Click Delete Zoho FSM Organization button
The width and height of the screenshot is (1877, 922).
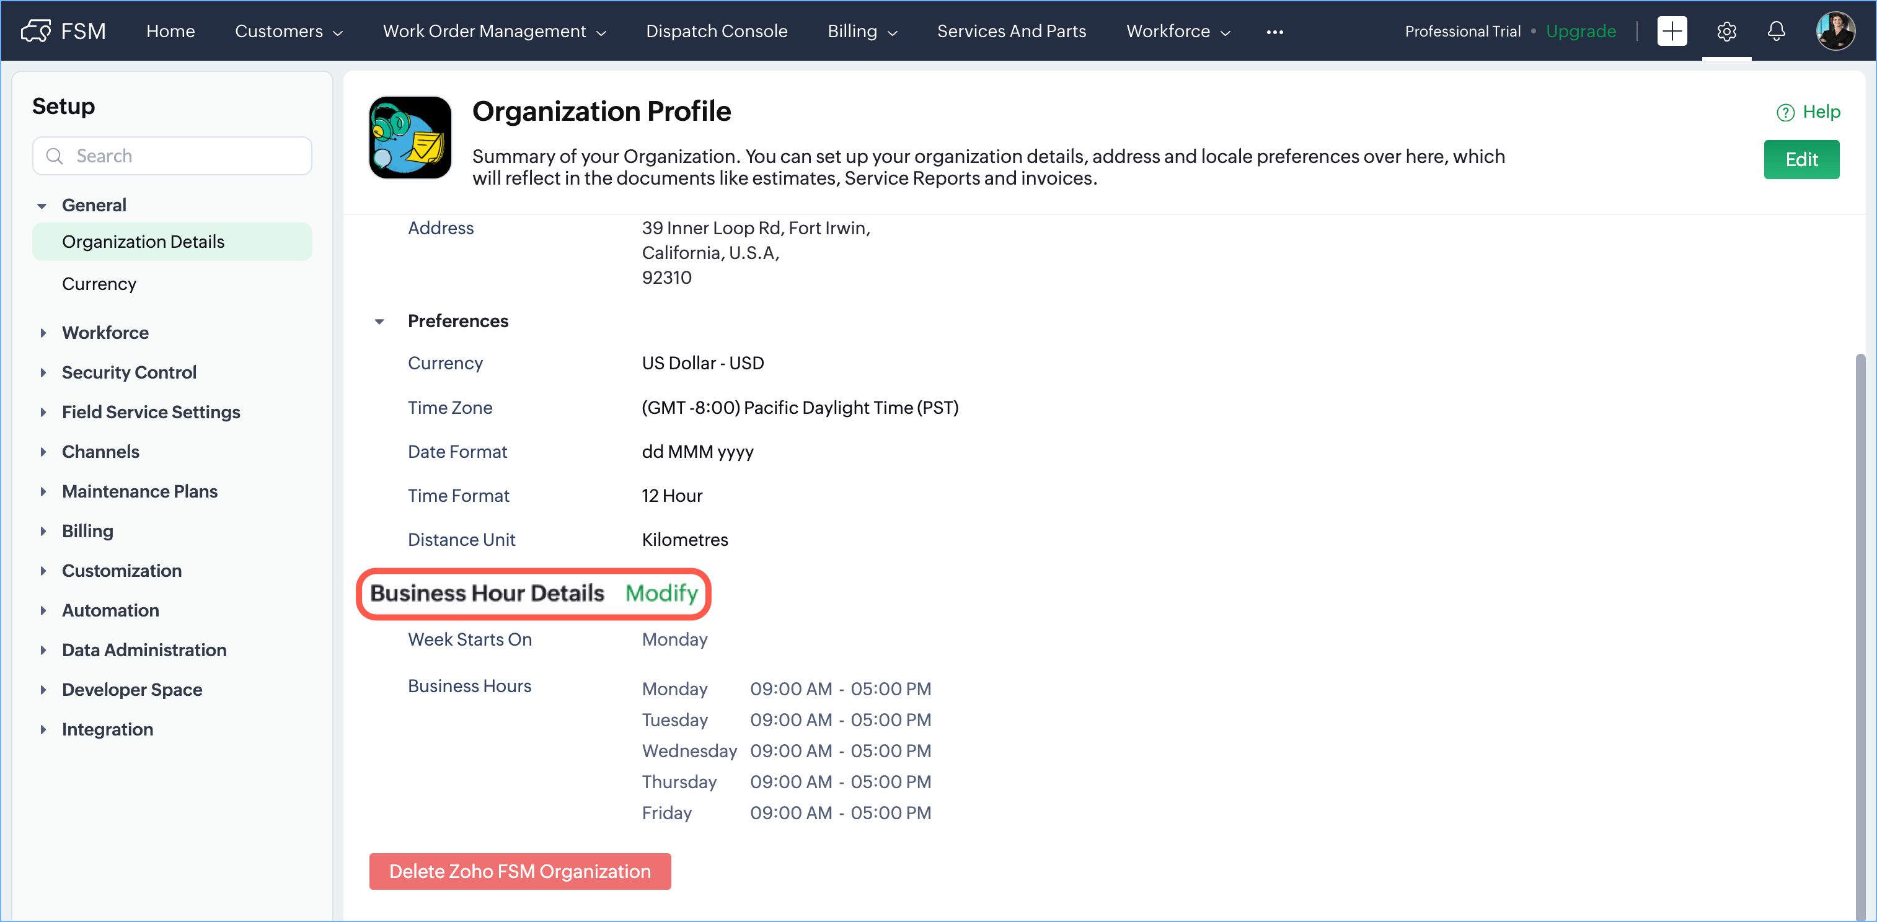pyautogui.click(x=519, y=871)
